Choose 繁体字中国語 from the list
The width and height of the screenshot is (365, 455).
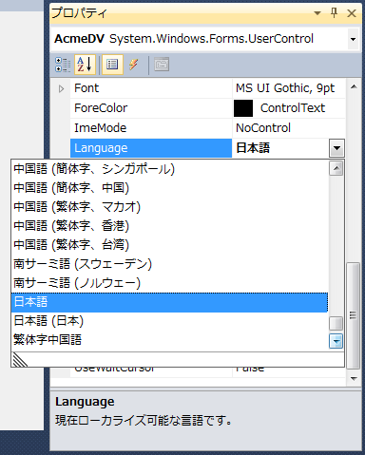[169, 340]
